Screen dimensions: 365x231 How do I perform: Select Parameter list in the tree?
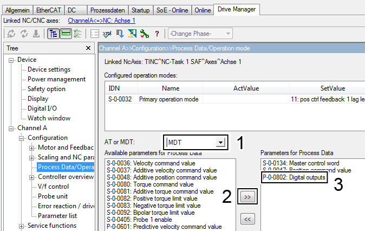[x=57, y=216]
